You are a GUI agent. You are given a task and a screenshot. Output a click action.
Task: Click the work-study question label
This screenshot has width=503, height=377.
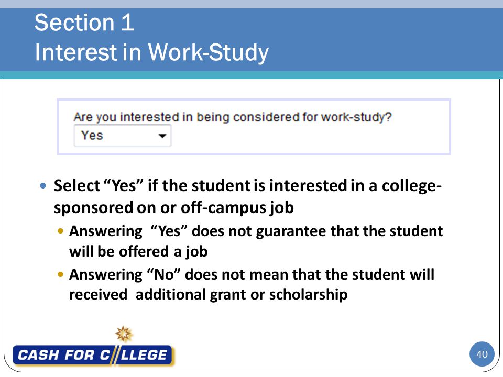(233, 117)
